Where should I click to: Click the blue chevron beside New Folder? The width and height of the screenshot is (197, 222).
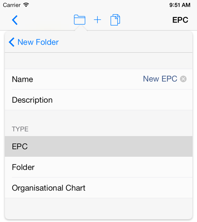pos(12,42)
